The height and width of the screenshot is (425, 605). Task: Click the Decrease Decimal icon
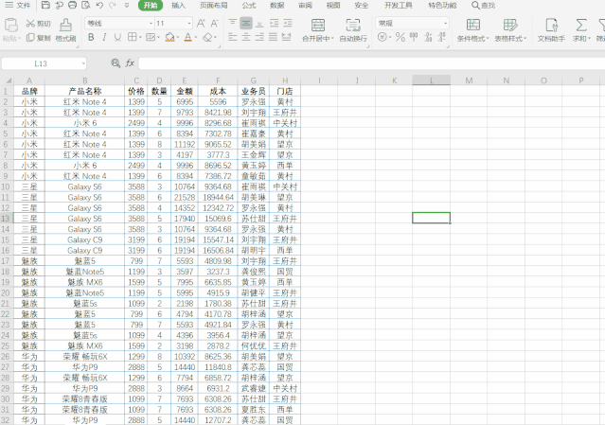point(442,38)
